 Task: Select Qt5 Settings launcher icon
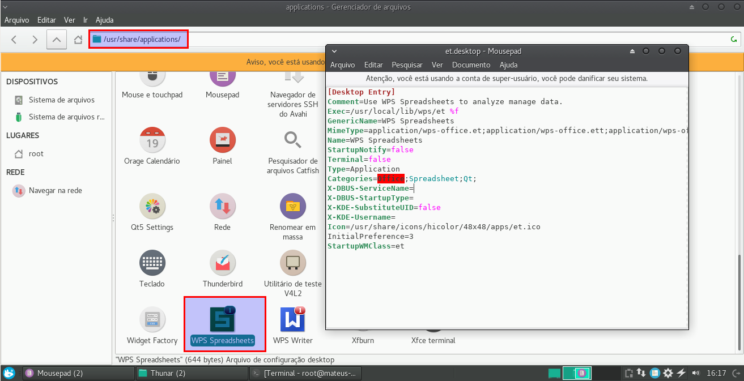[152, 212]
